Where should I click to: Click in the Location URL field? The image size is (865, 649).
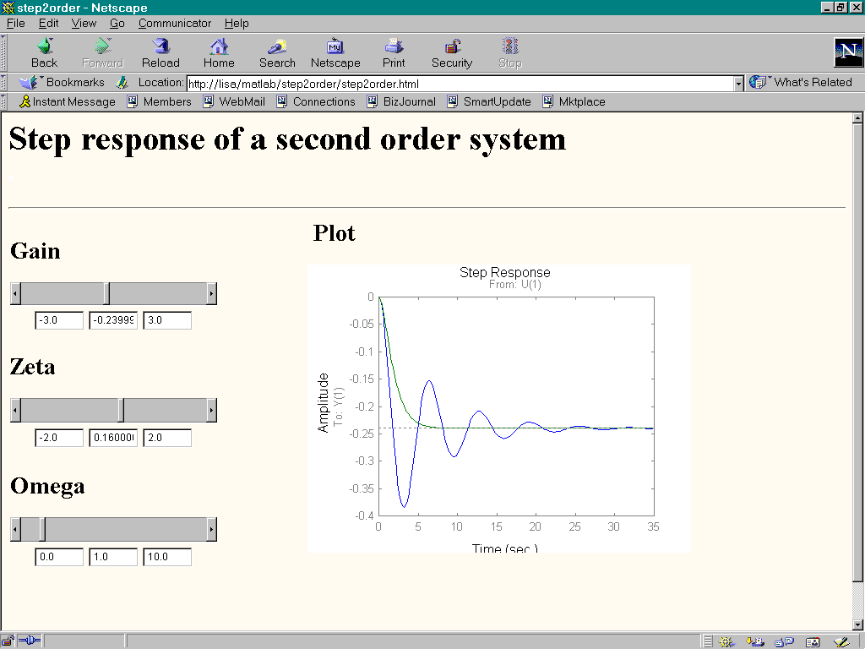(460, 84)
